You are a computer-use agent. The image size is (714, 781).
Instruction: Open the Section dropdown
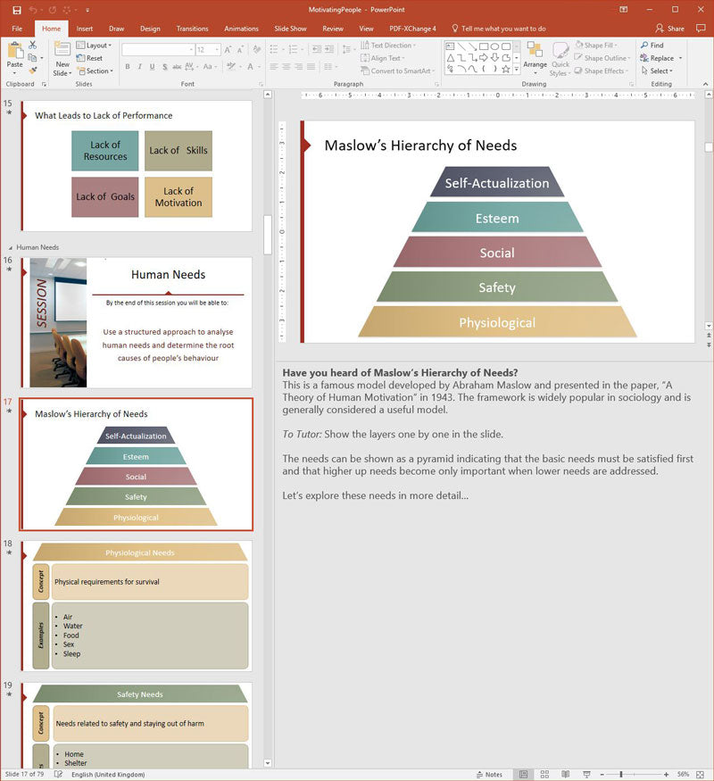[x=95, y=71]
